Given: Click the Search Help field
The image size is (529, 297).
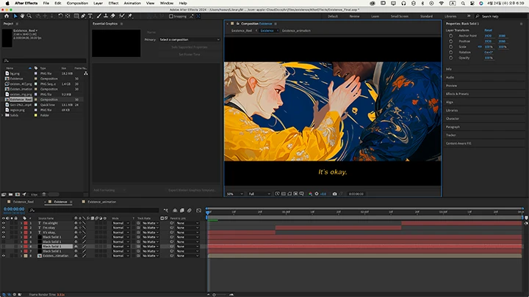Looking at the screenshot, I should (x=500, y=16).
